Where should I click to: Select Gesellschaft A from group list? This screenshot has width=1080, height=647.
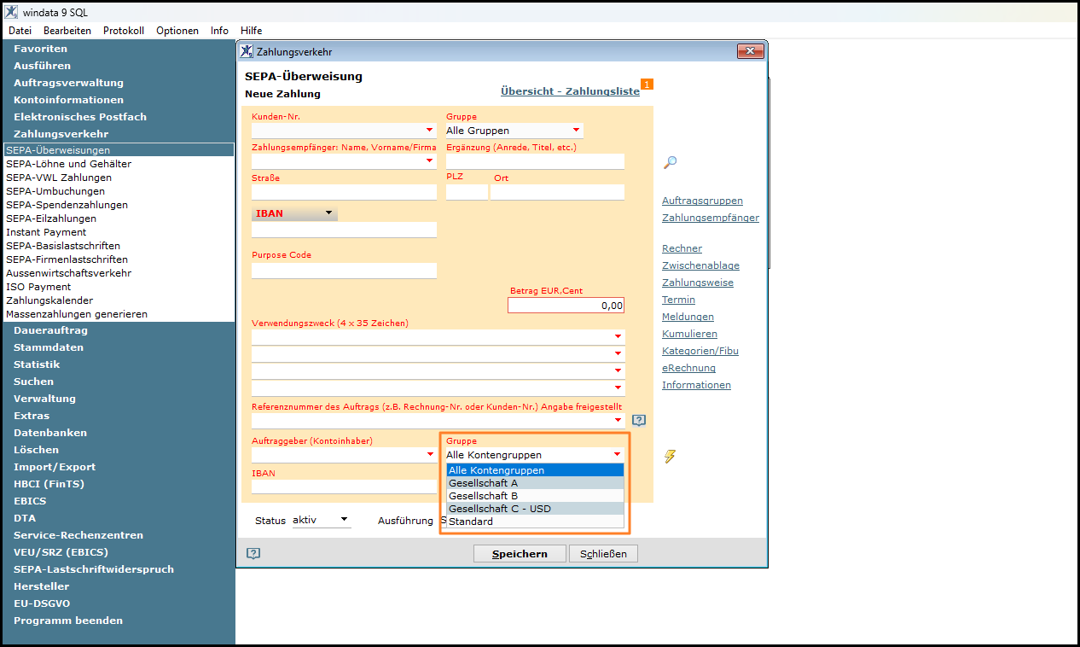pos(536,483)
